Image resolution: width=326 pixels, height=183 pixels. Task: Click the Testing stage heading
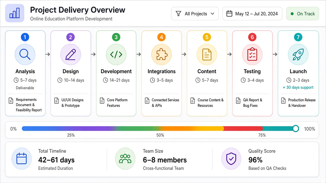(x=252, y=71)
